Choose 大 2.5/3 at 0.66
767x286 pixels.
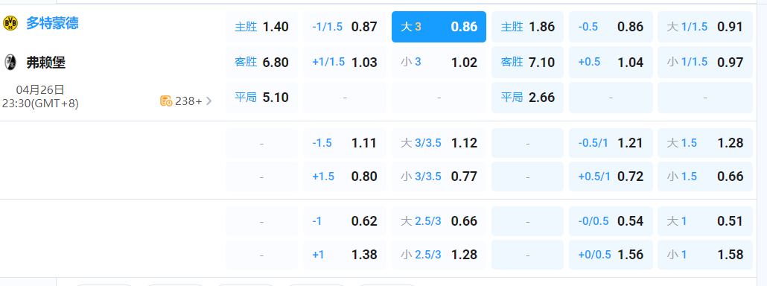click(439, 221)
